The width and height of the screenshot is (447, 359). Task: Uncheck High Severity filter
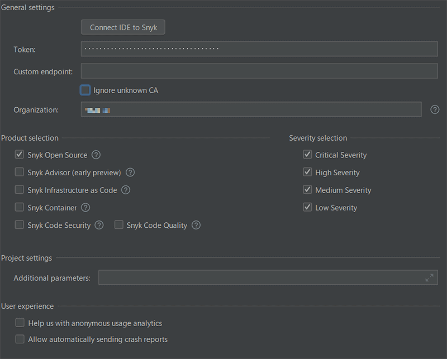tap(307, 172)
